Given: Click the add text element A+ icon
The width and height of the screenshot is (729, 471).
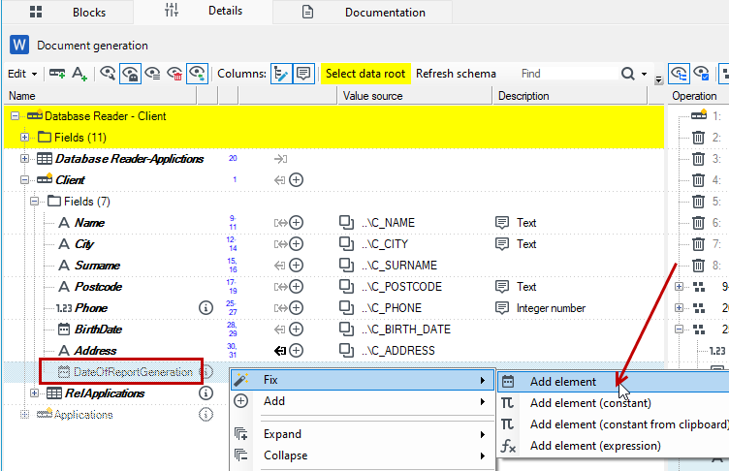Looking at the screenshot, I should [79, 74].
